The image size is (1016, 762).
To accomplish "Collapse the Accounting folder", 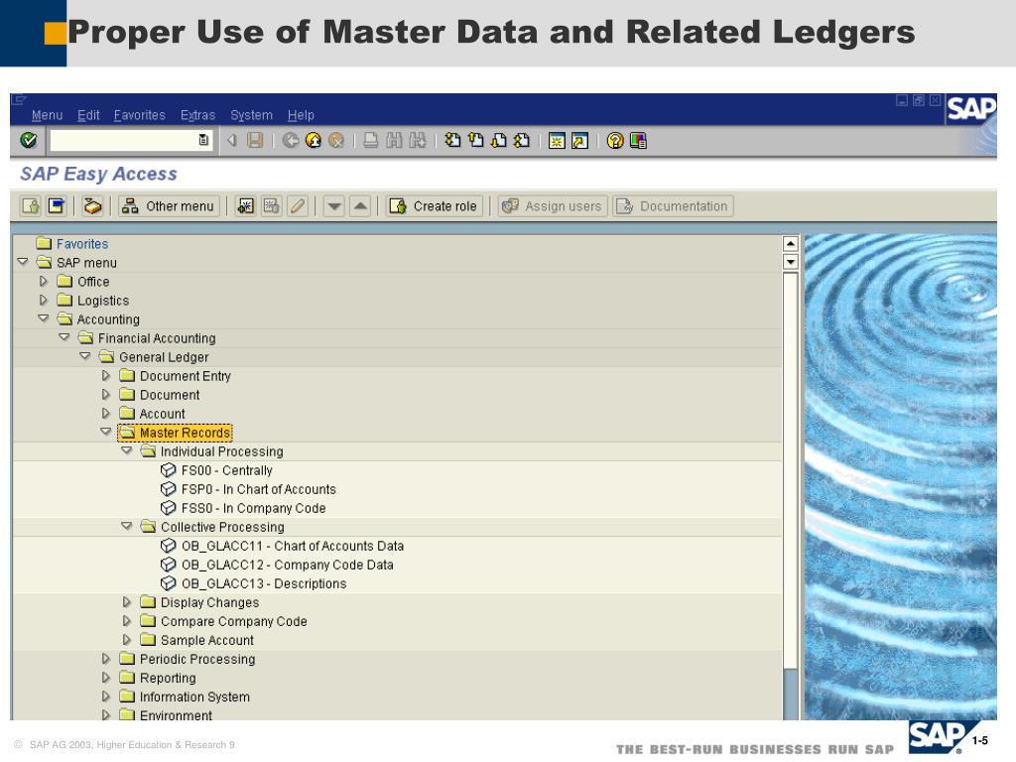I will 44,318.
